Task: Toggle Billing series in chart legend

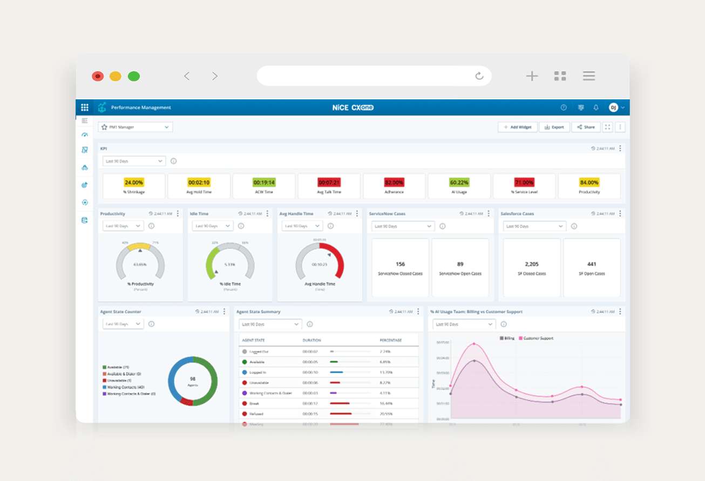Action: pyautogui.click(x=507, y=338)
